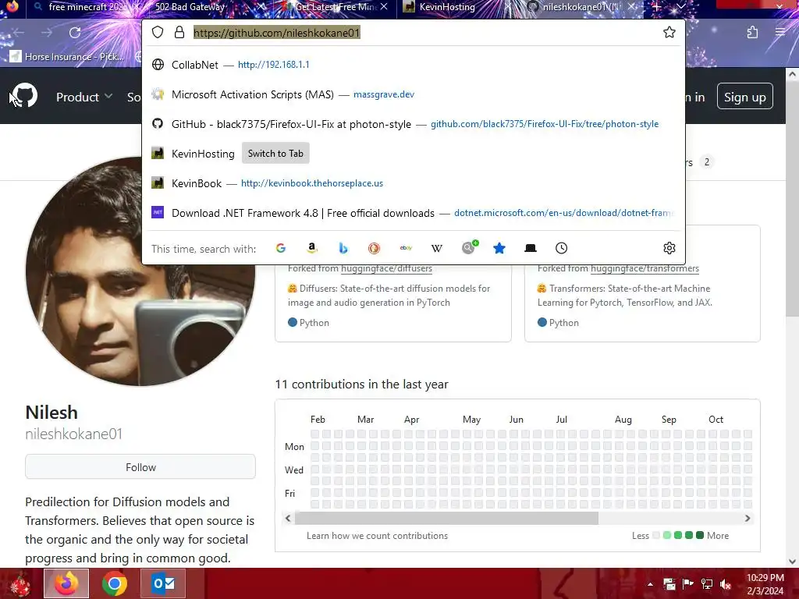Show hidden tray icons arrow
Screen dimensions: 799x599
650,584
